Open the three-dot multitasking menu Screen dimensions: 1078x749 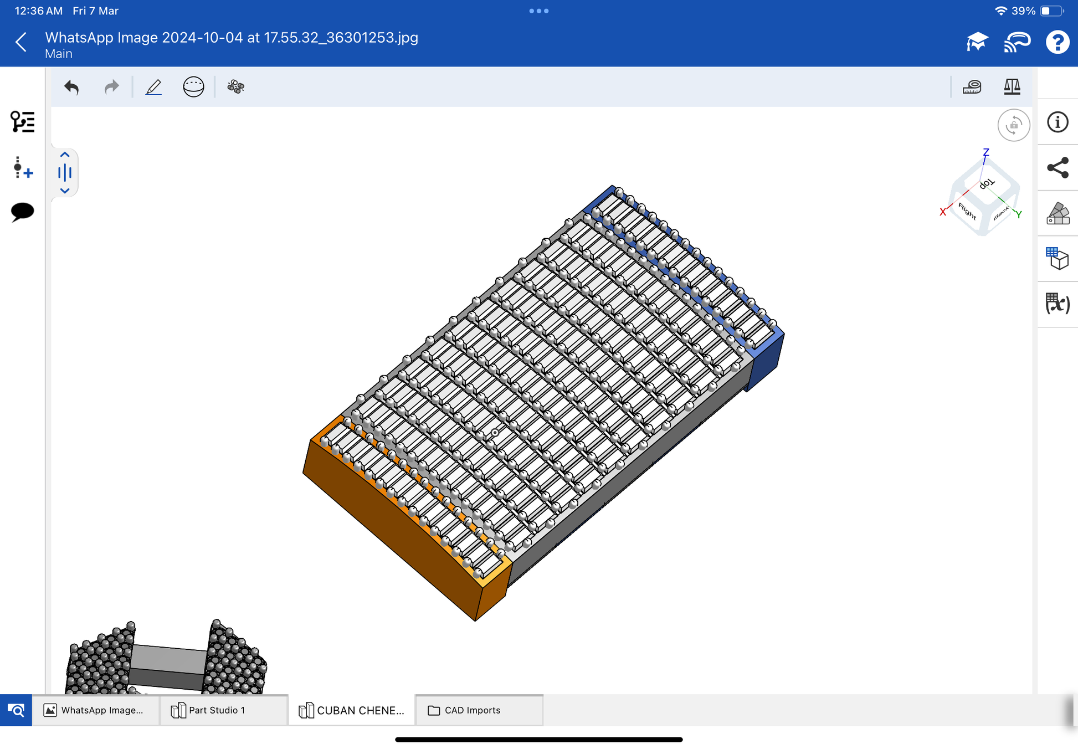538,11
